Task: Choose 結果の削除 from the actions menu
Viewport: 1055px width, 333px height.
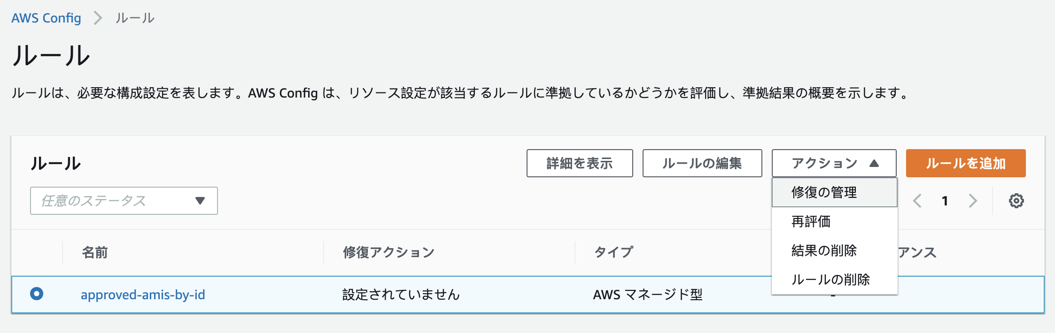Action: point(825,251)
